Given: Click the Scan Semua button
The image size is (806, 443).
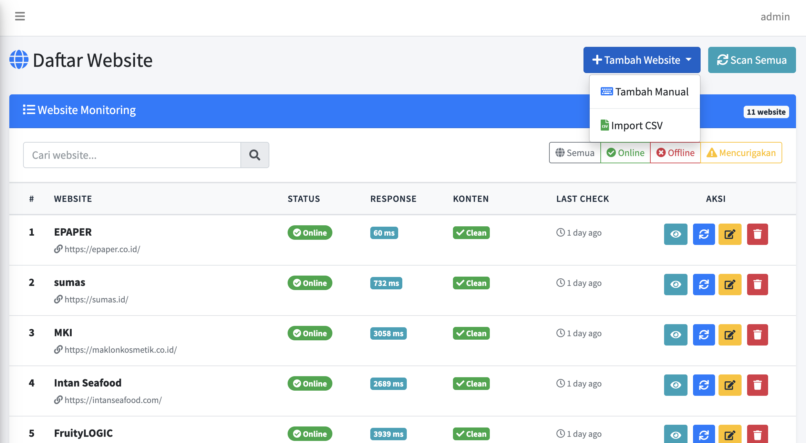Looking at the screenshot, I should [752, 60].
